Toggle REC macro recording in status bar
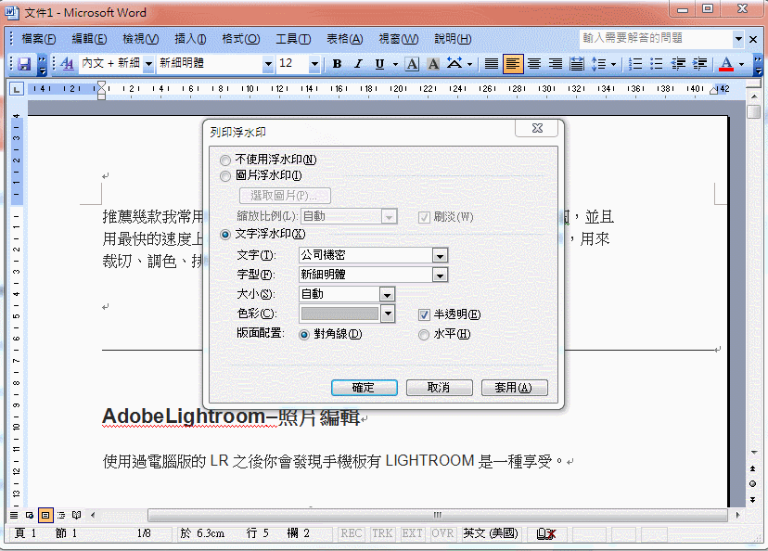 pos(352,533)
